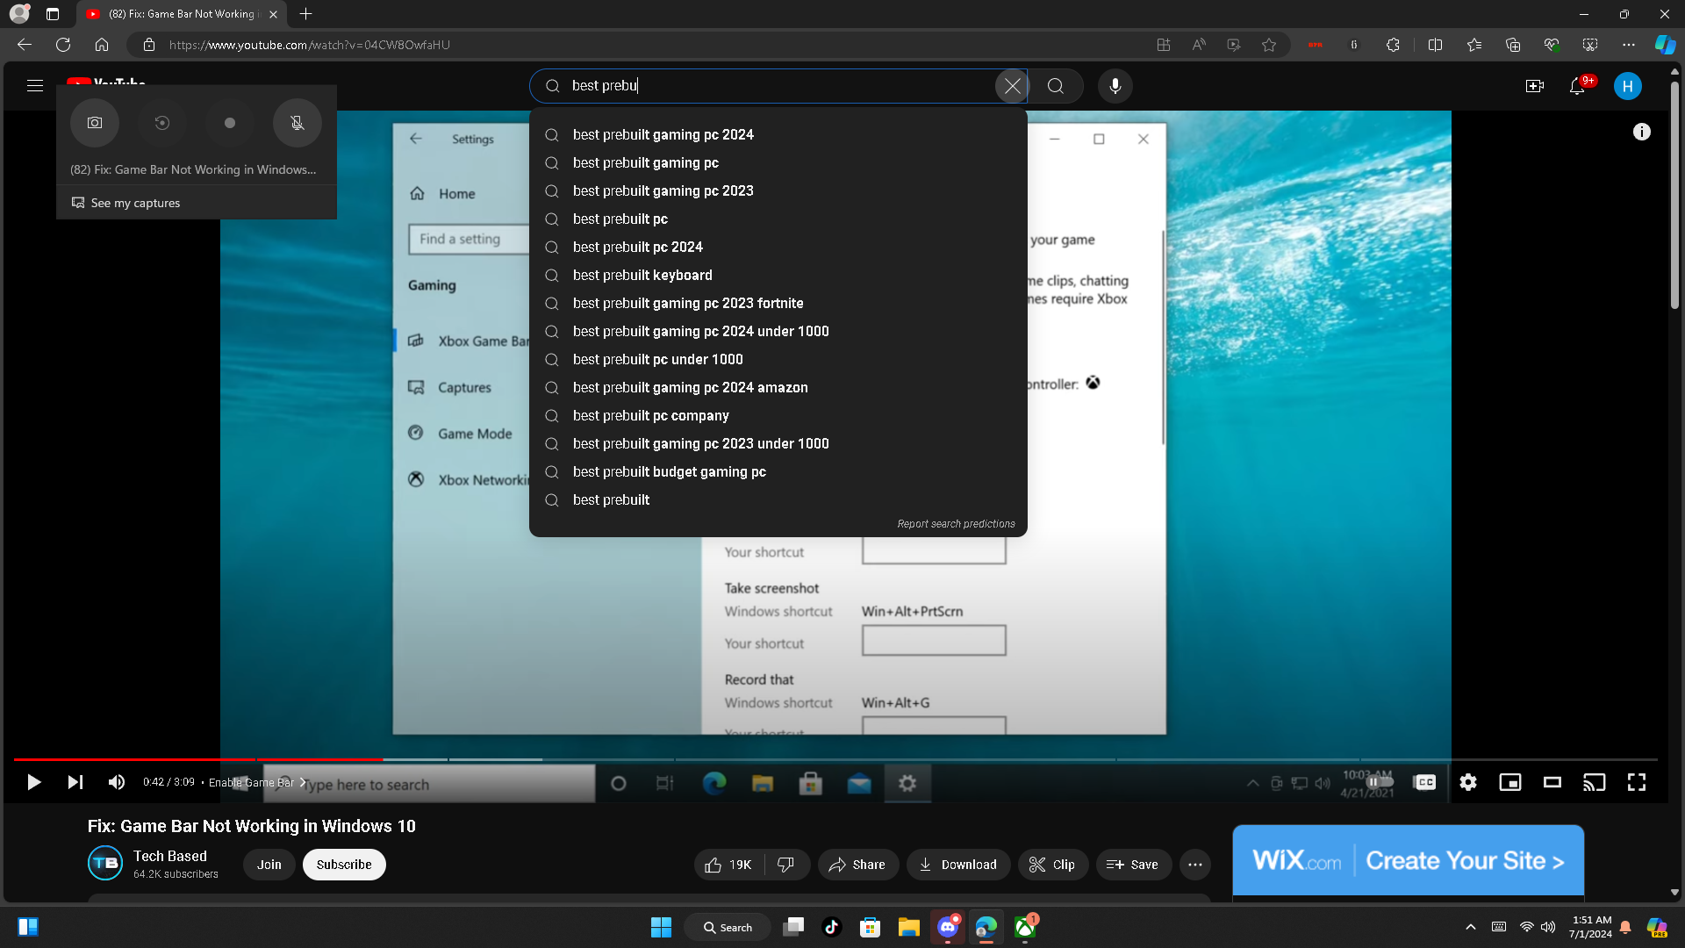Toggle autoplay switch in player
Screen dimensions: 1685x948
pos(1380,782)
